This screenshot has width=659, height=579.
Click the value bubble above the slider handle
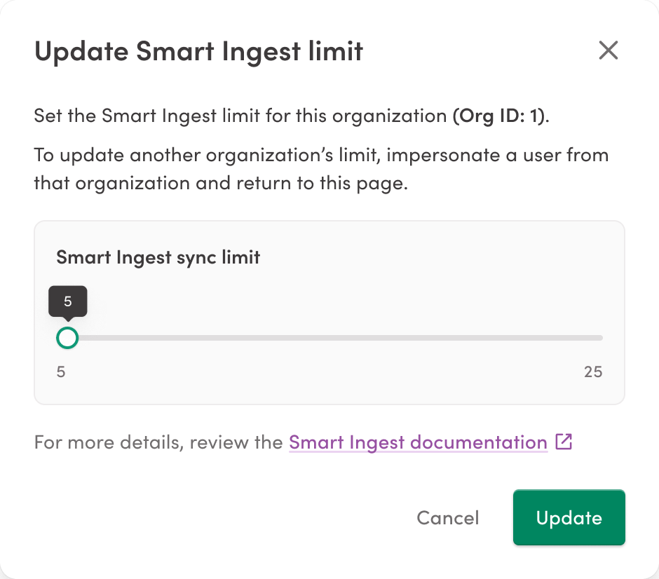(x=67, y=301)
